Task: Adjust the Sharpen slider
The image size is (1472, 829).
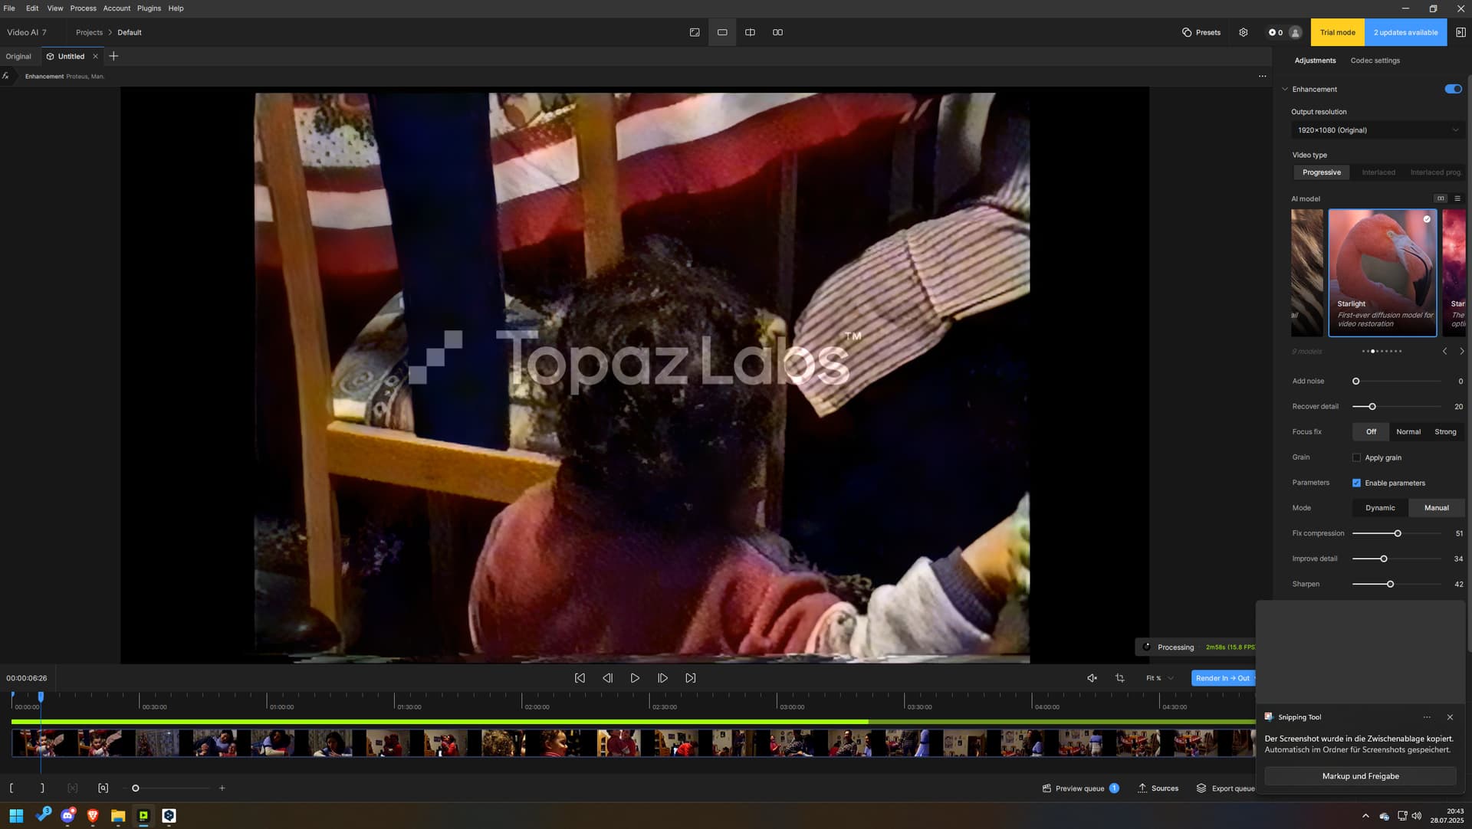Action: [1389, 585]
